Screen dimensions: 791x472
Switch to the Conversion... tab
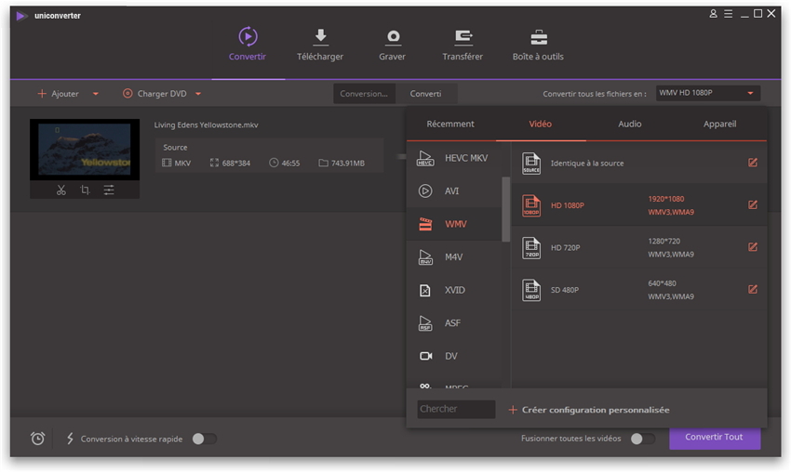pos(364,94)
